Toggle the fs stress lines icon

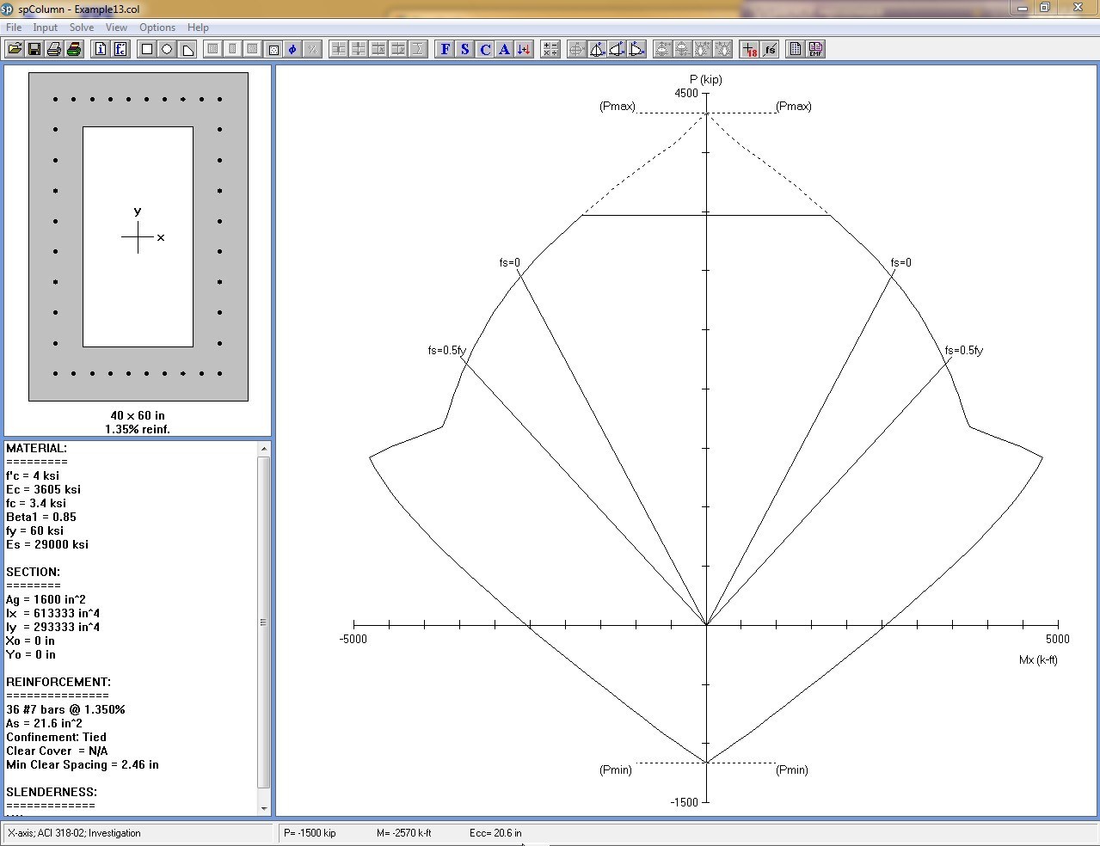click(770, 49)
